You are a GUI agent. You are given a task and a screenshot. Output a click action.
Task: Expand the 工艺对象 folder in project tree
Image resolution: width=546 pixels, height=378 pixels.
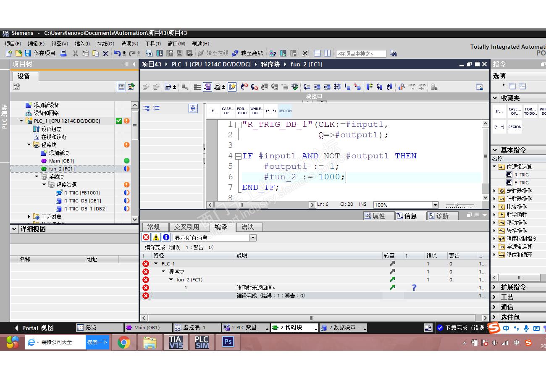(29, 217)
